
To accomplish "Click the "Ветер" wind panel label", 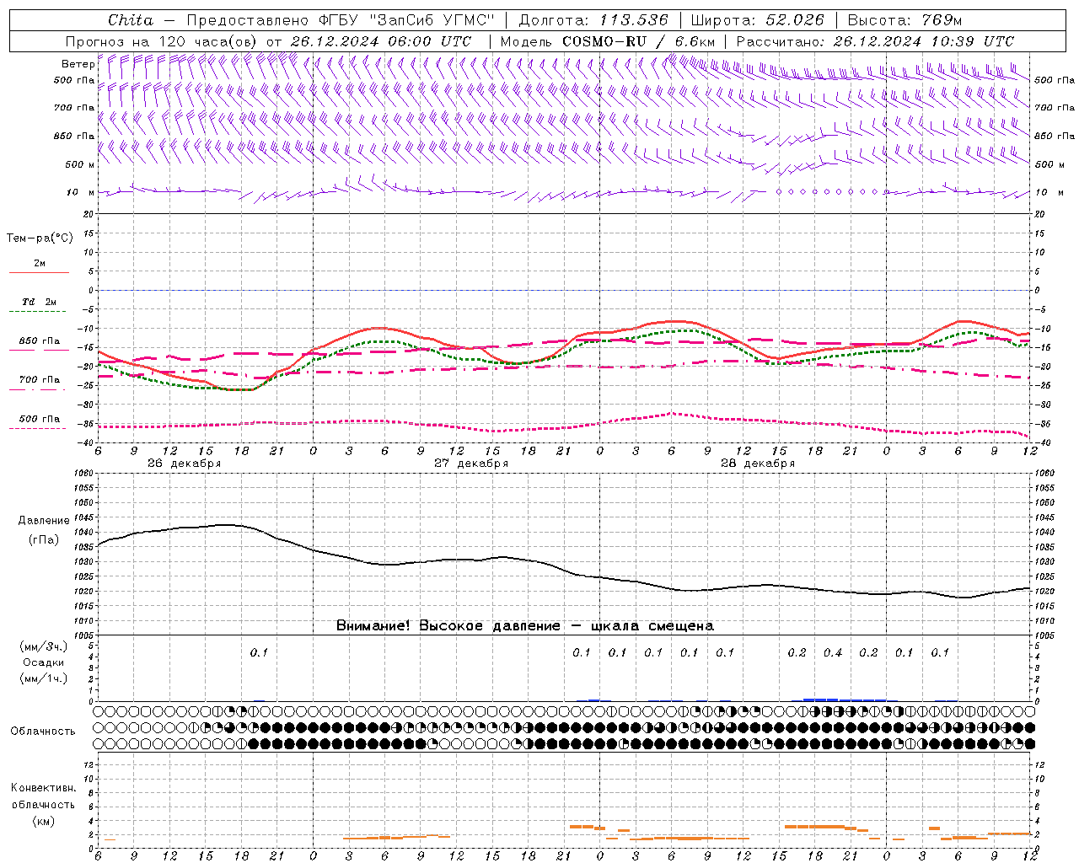I will pyautogui.click(x=78, y=64).
